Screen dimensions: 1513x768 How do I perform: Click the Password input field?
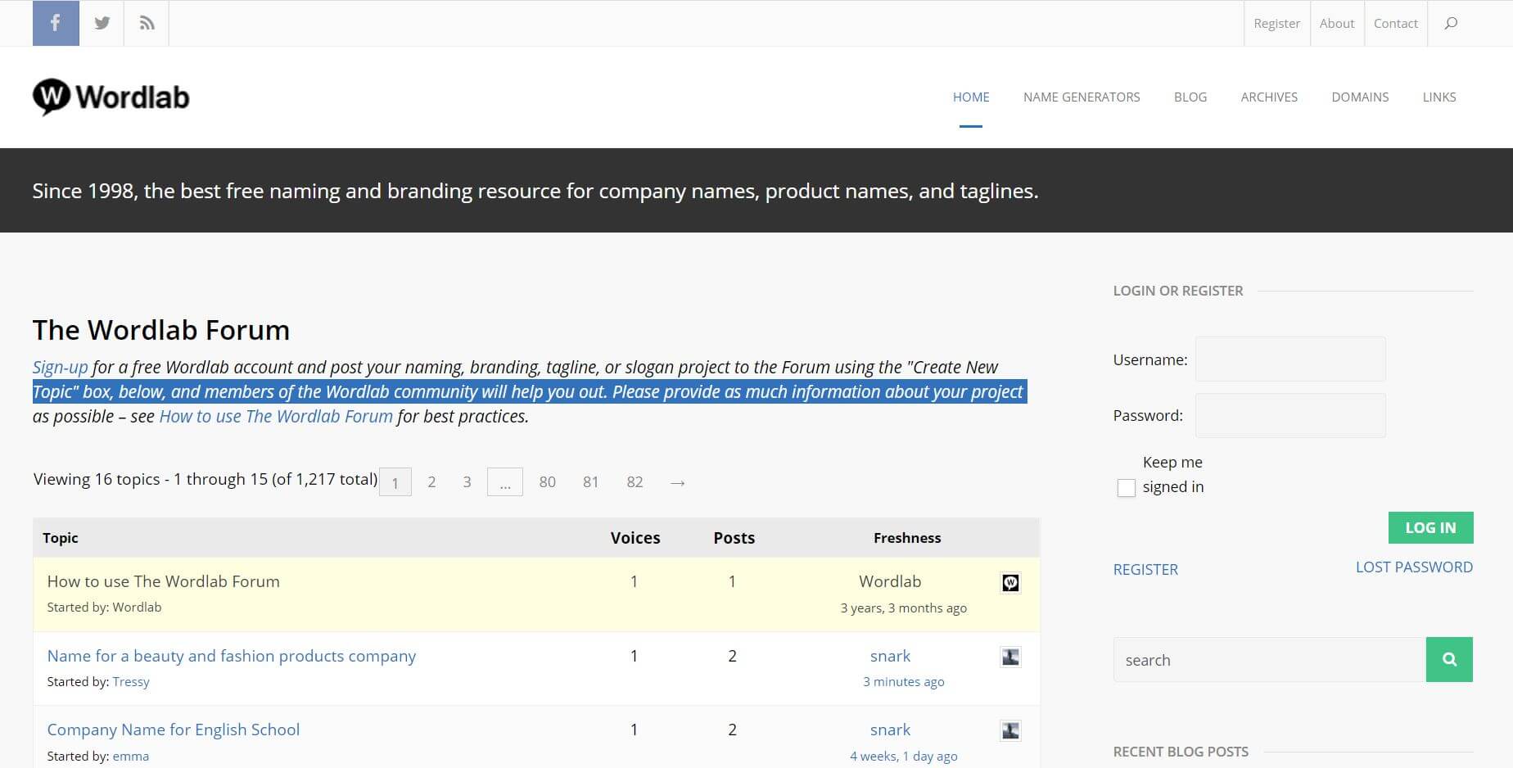pyautogui.click(x=1290, y=415)
